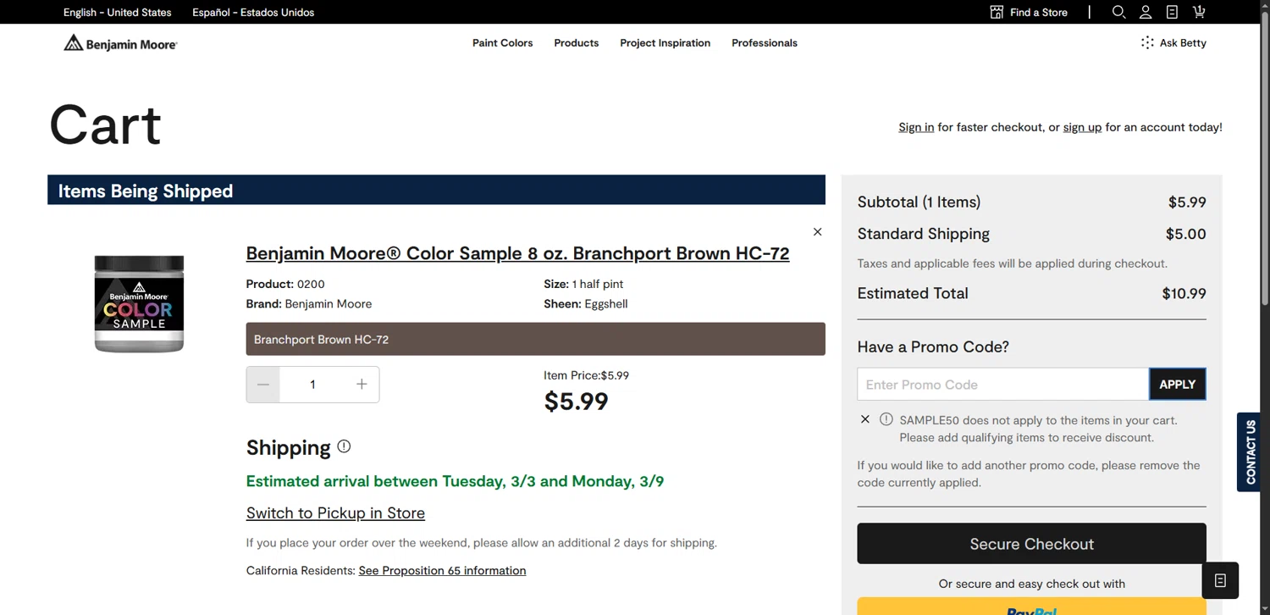1270x615 pixels.
Task: Increase item quantity with plus button
Action: coord(362,385)
